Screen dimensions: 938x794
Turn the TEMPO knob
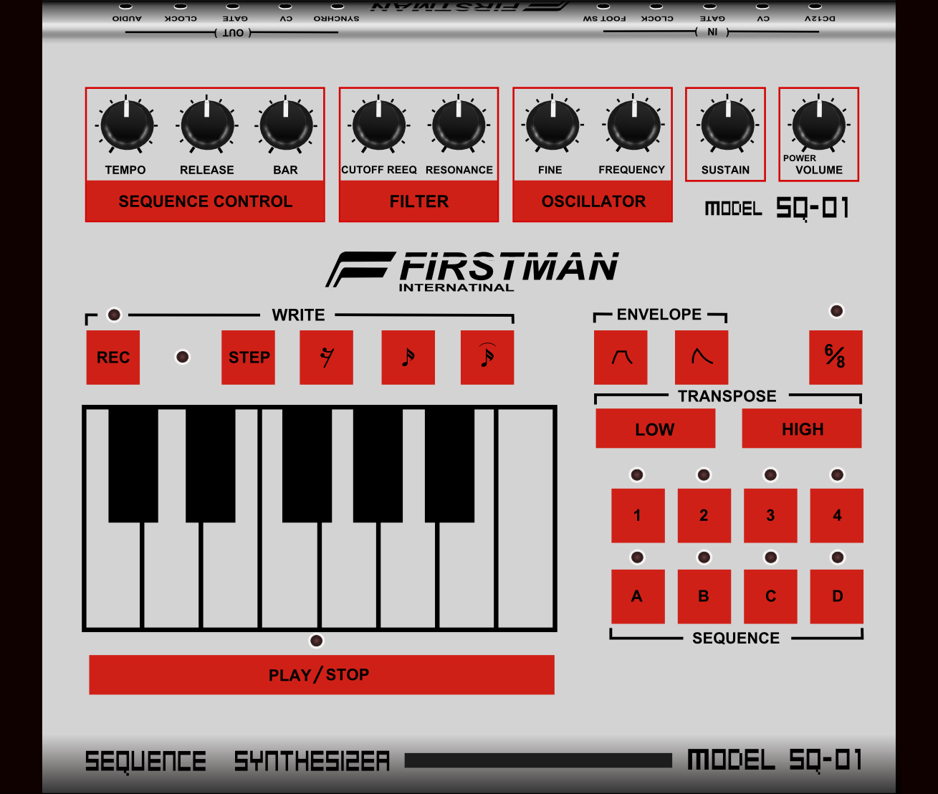(127, 126)
